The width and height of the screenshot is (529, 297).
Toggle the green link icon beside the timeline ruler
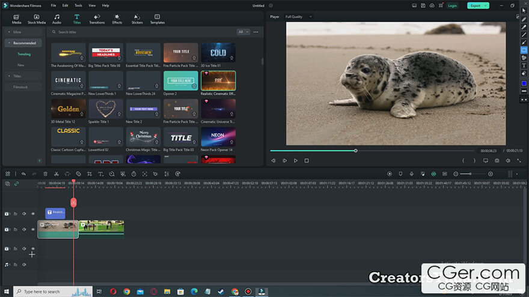pos(16,184)
